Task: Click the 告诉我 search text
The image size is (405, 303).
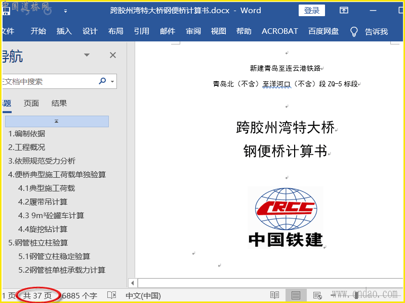Action: (376, 31)
